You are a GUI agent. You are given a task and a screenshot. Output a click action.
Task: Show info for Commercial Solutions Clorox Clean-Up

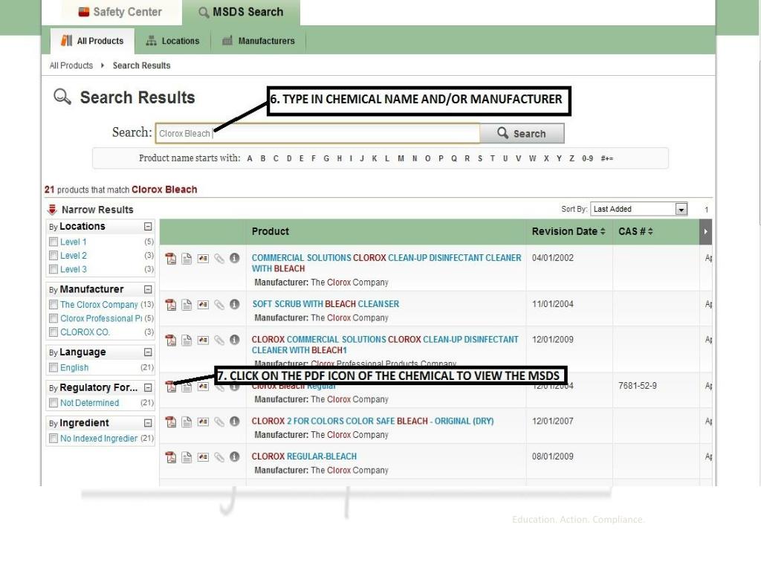(234, 258)
